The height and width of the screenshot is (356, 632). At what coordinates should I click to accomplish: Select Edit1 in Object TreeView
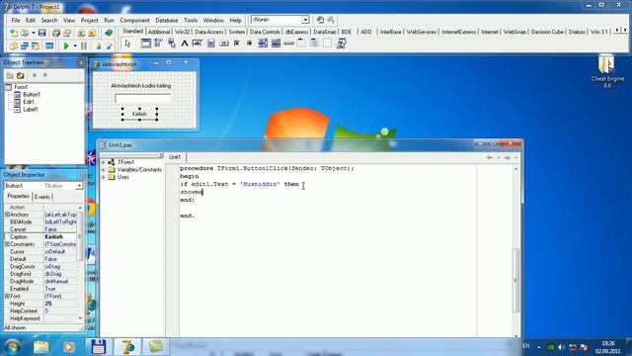coord(29,102)
